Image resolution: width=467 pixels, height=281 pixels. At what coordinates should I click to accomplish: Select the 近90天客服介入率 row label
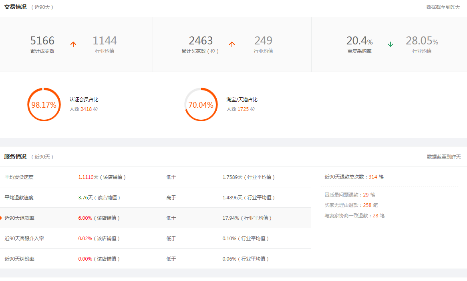pos(24,239)
